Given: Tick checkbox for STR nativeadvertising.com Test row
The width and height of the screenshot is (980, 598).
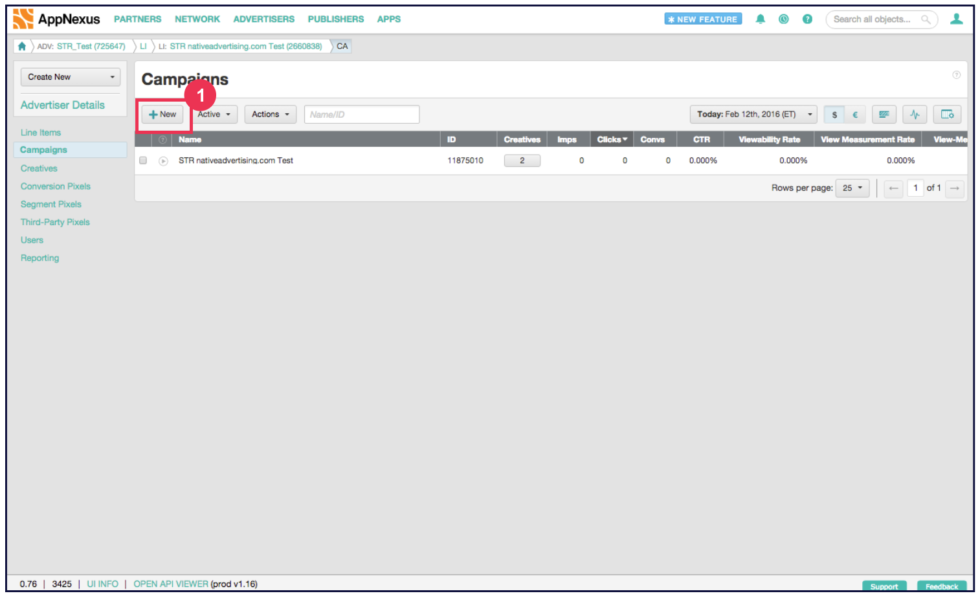Looking at the screenshot, I should click(x=143, y=161).
